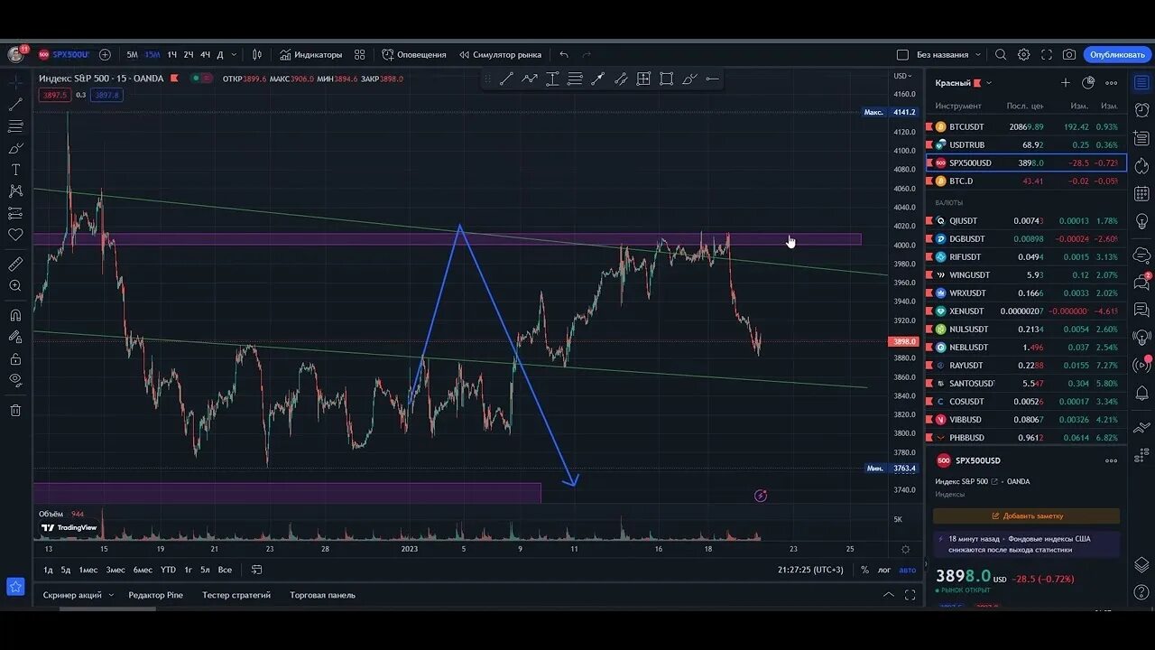Open 'Индикаторы' indicators dialog

click(x=310, y=54)
